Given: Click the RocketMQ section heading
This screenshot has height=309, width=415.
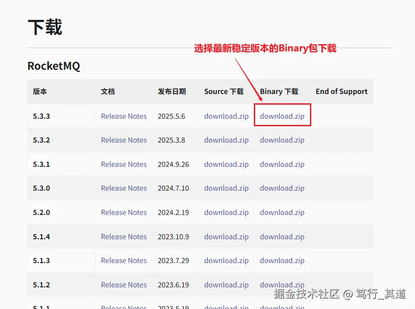Looking at the screenshot, I should 54,66.
